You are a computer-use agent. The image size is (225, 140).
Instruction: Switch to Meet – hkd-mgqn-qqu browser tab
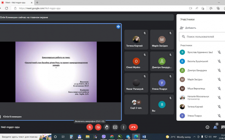pos(17,3)
